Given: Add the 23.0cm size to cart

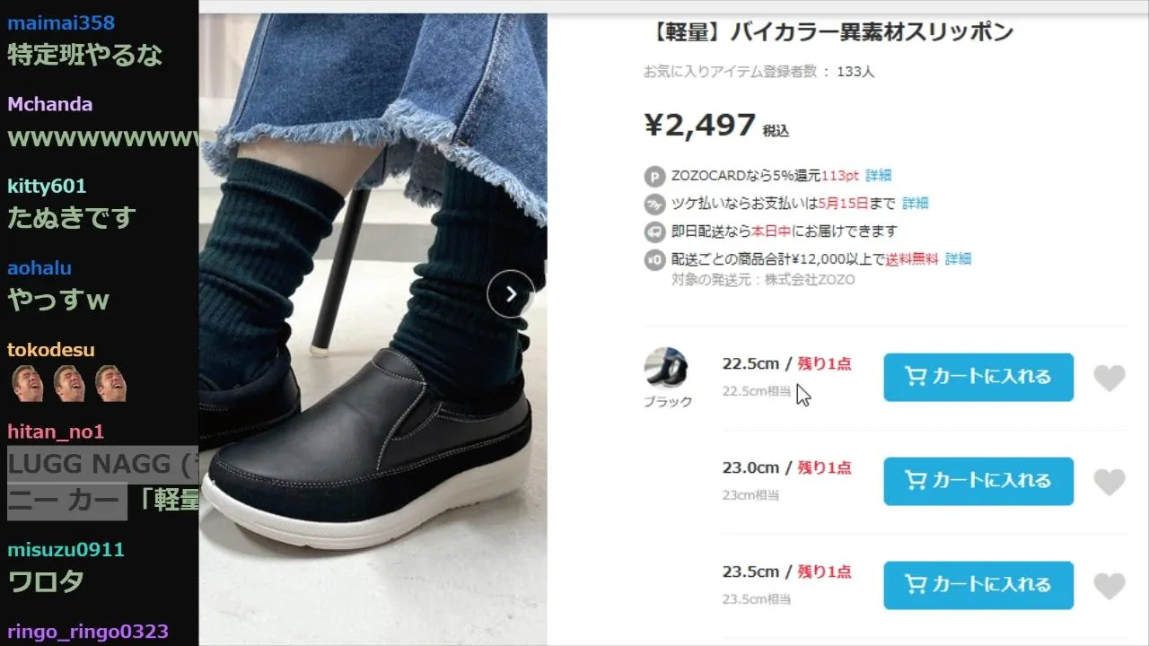Looking at the screenshot, I should pos(978,481).
